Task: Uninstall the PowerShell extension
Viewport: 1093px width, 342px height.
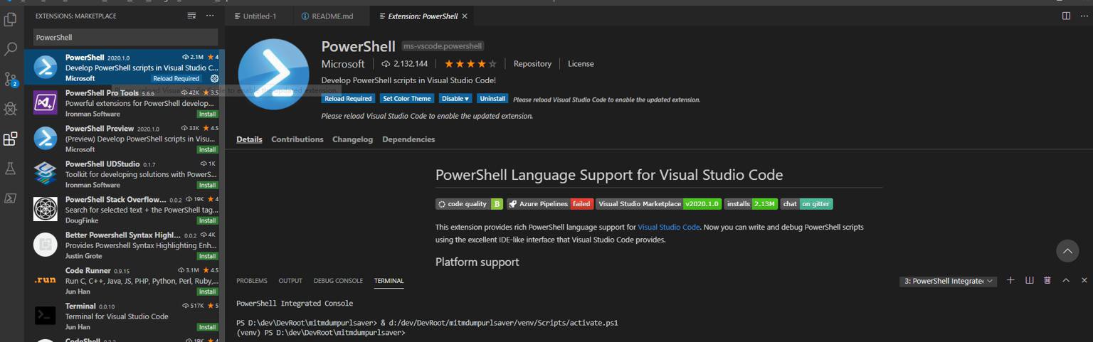Action: pos(492,99)
